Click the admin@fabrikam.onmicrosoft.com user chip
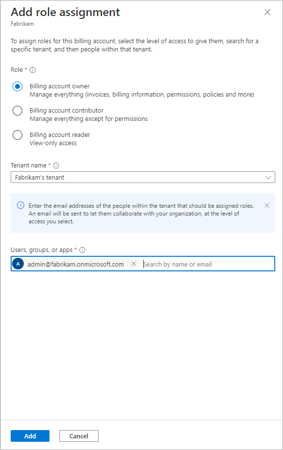The width and height of the screenshot is (283, 450). (76, 264)
